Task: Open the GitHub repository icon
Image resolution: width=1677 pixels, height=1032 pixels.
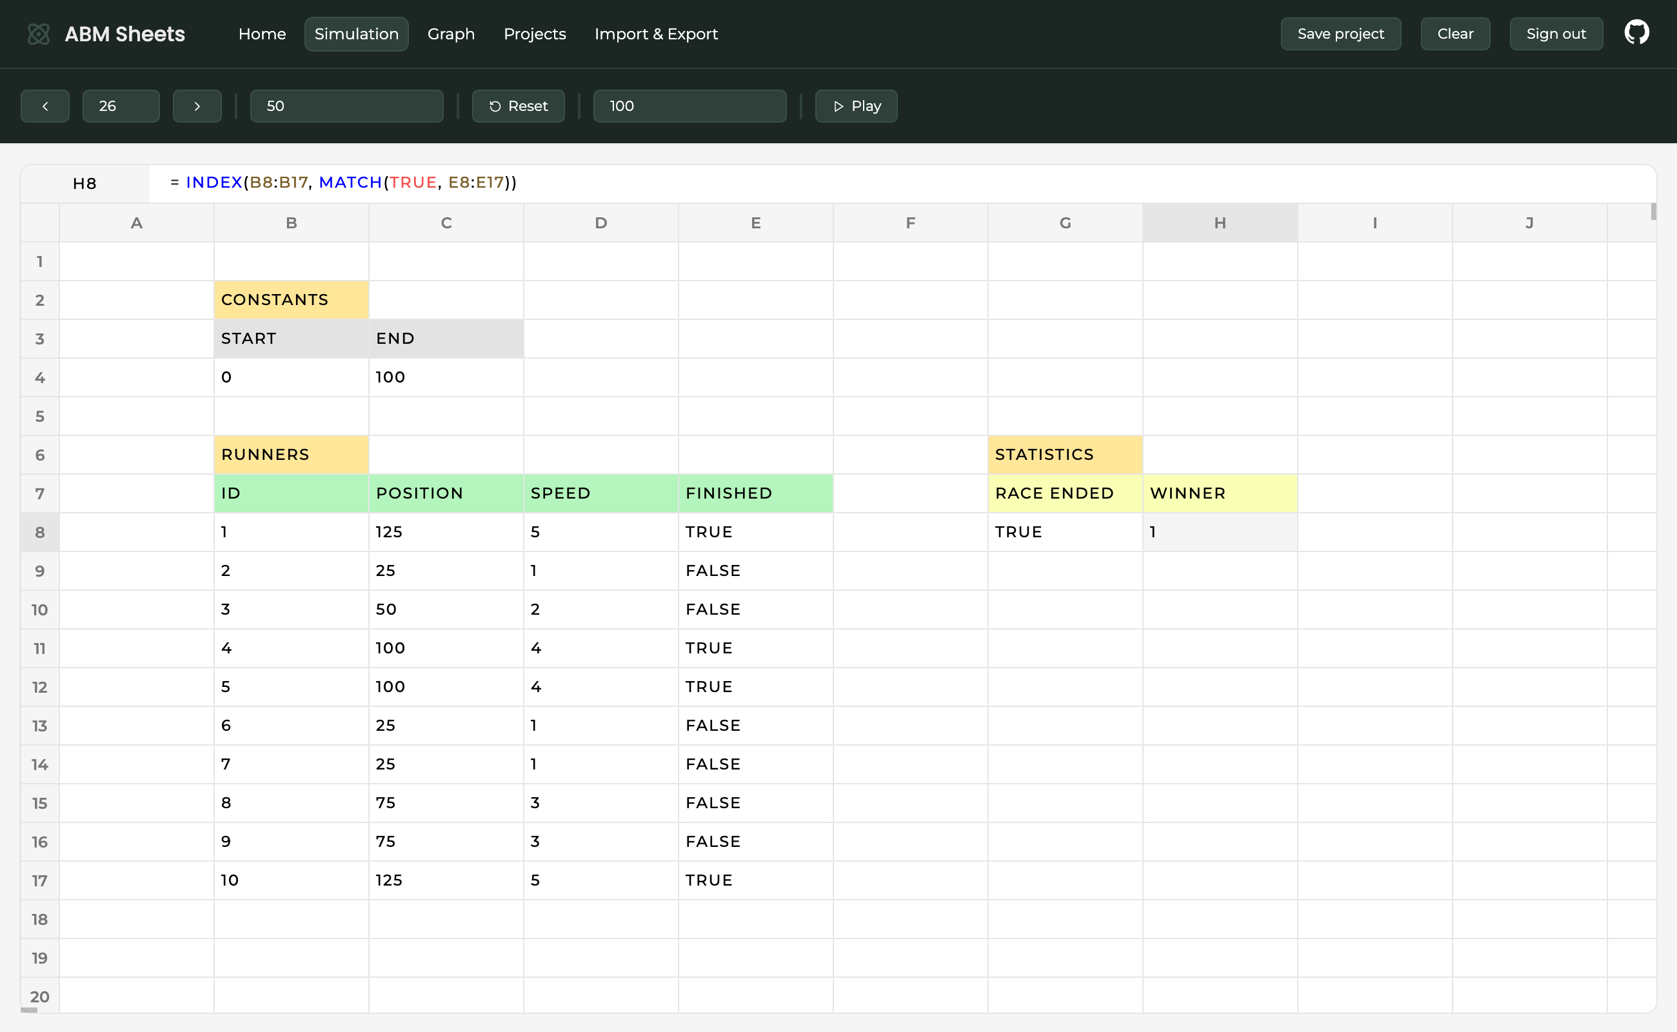Action: pyautogui.click(x=1636, y=33)
